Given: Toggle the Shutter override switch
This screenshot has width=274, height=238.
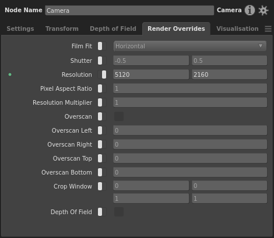Looking at the screenshot, I should [x=102, y=61].
